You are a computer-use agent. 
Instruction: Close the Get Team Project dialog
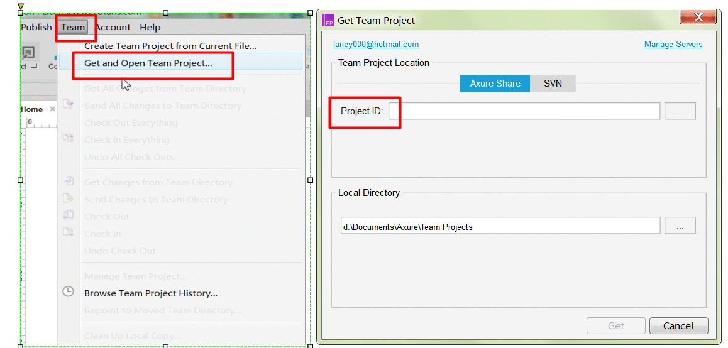click(x=698, y=17)
